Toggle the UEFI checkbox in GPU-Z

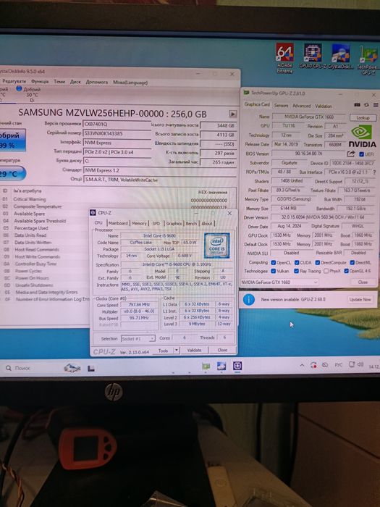click(362, 154)
